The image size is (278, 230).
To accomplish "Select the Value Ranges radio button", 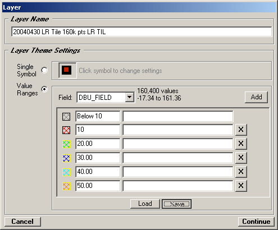I will click(44, 89).
